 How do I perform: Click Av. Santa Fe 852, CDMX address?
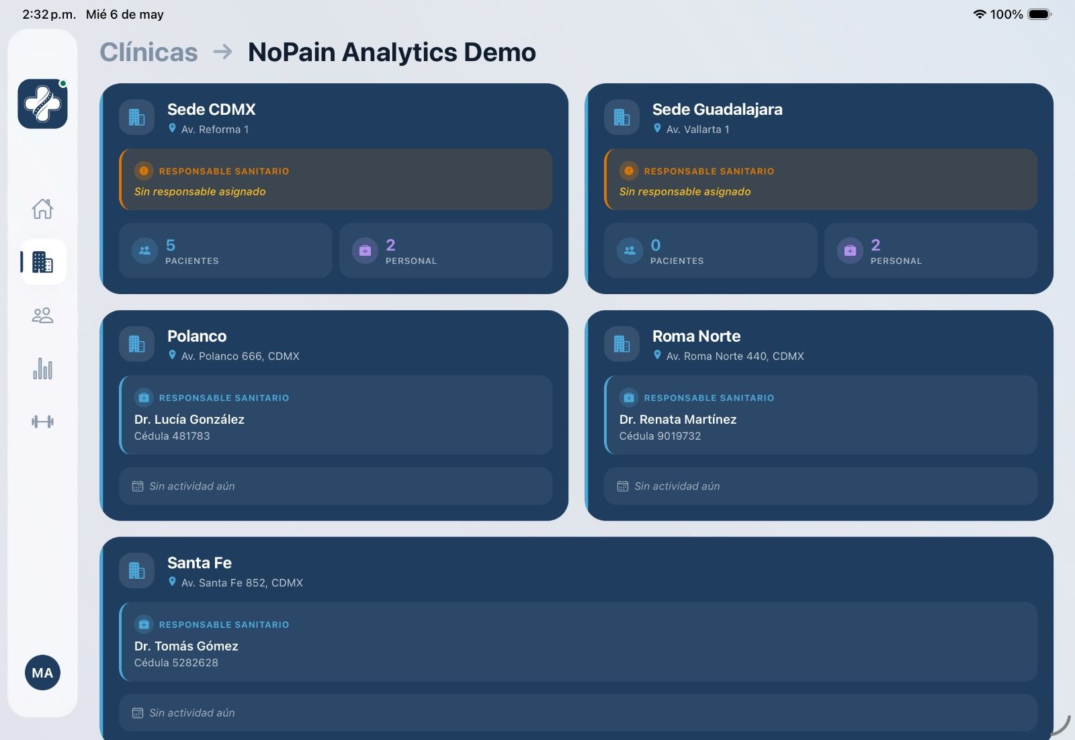click(x=242, y=583)
